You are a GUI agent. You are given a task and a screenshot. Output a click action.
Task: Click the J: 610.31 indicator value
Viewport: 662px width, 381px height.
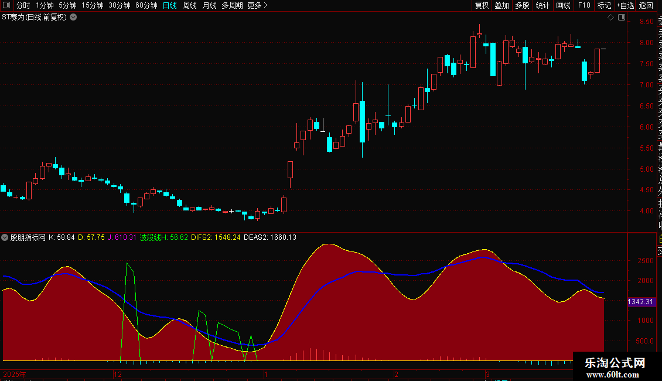pyautogui.click(x=122, y=237)
